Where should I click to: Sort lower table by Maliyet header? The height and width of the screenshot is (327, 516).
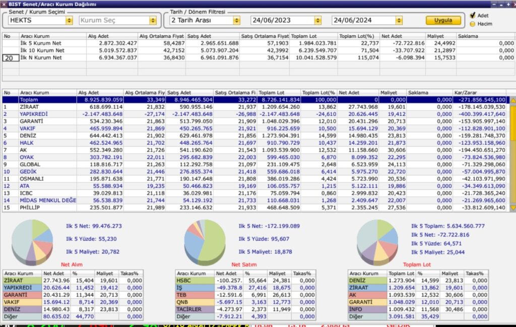tap(393, 93)
